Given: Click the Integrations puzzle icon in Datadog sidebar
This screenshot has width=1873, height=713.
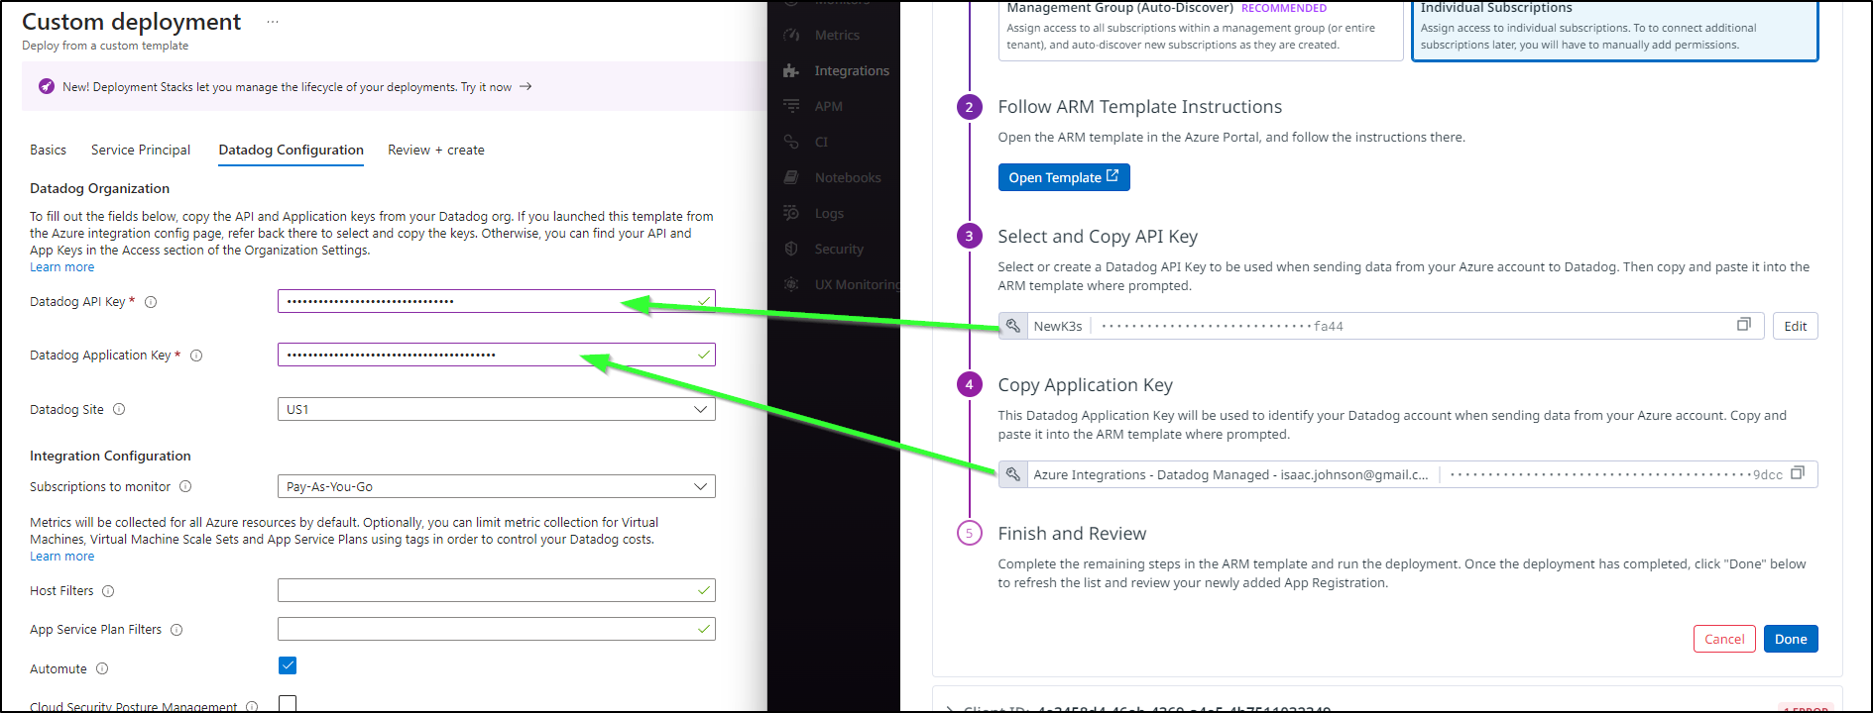Looking at the screenshot, I should click(x=791, y=70).
